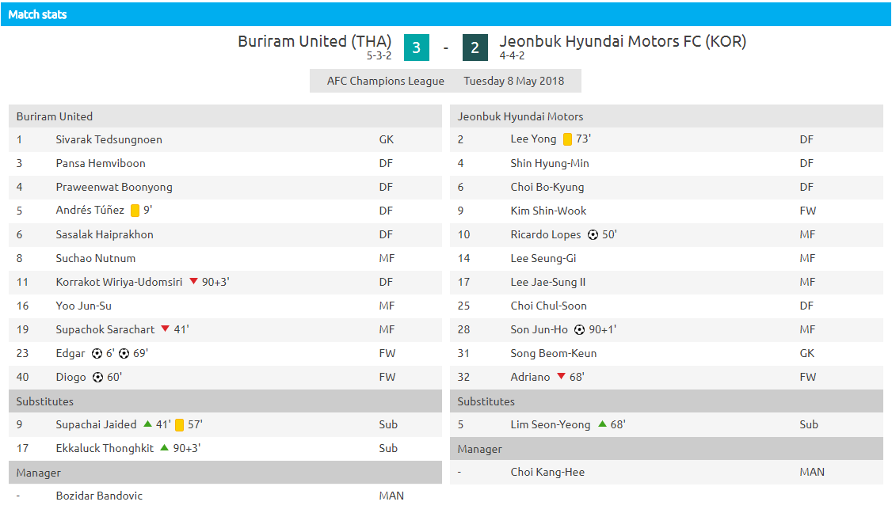Click the goal ball icon beside Ricardo Lopes
The image size is (892, 513).
coord(593,235)
